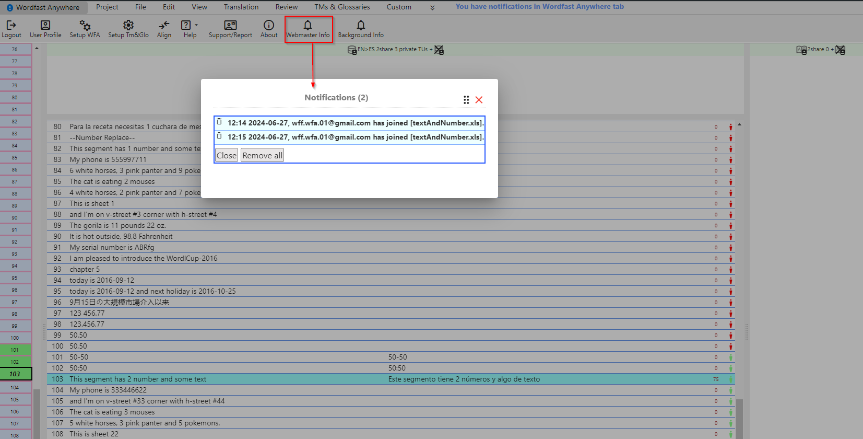Open the Edit menu

[x=169, y=7]
